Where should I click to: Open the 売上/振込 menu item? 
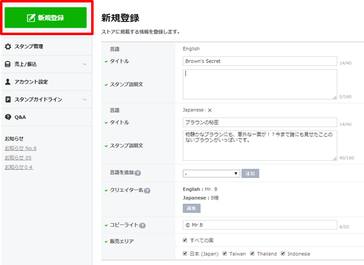(46, 64)
